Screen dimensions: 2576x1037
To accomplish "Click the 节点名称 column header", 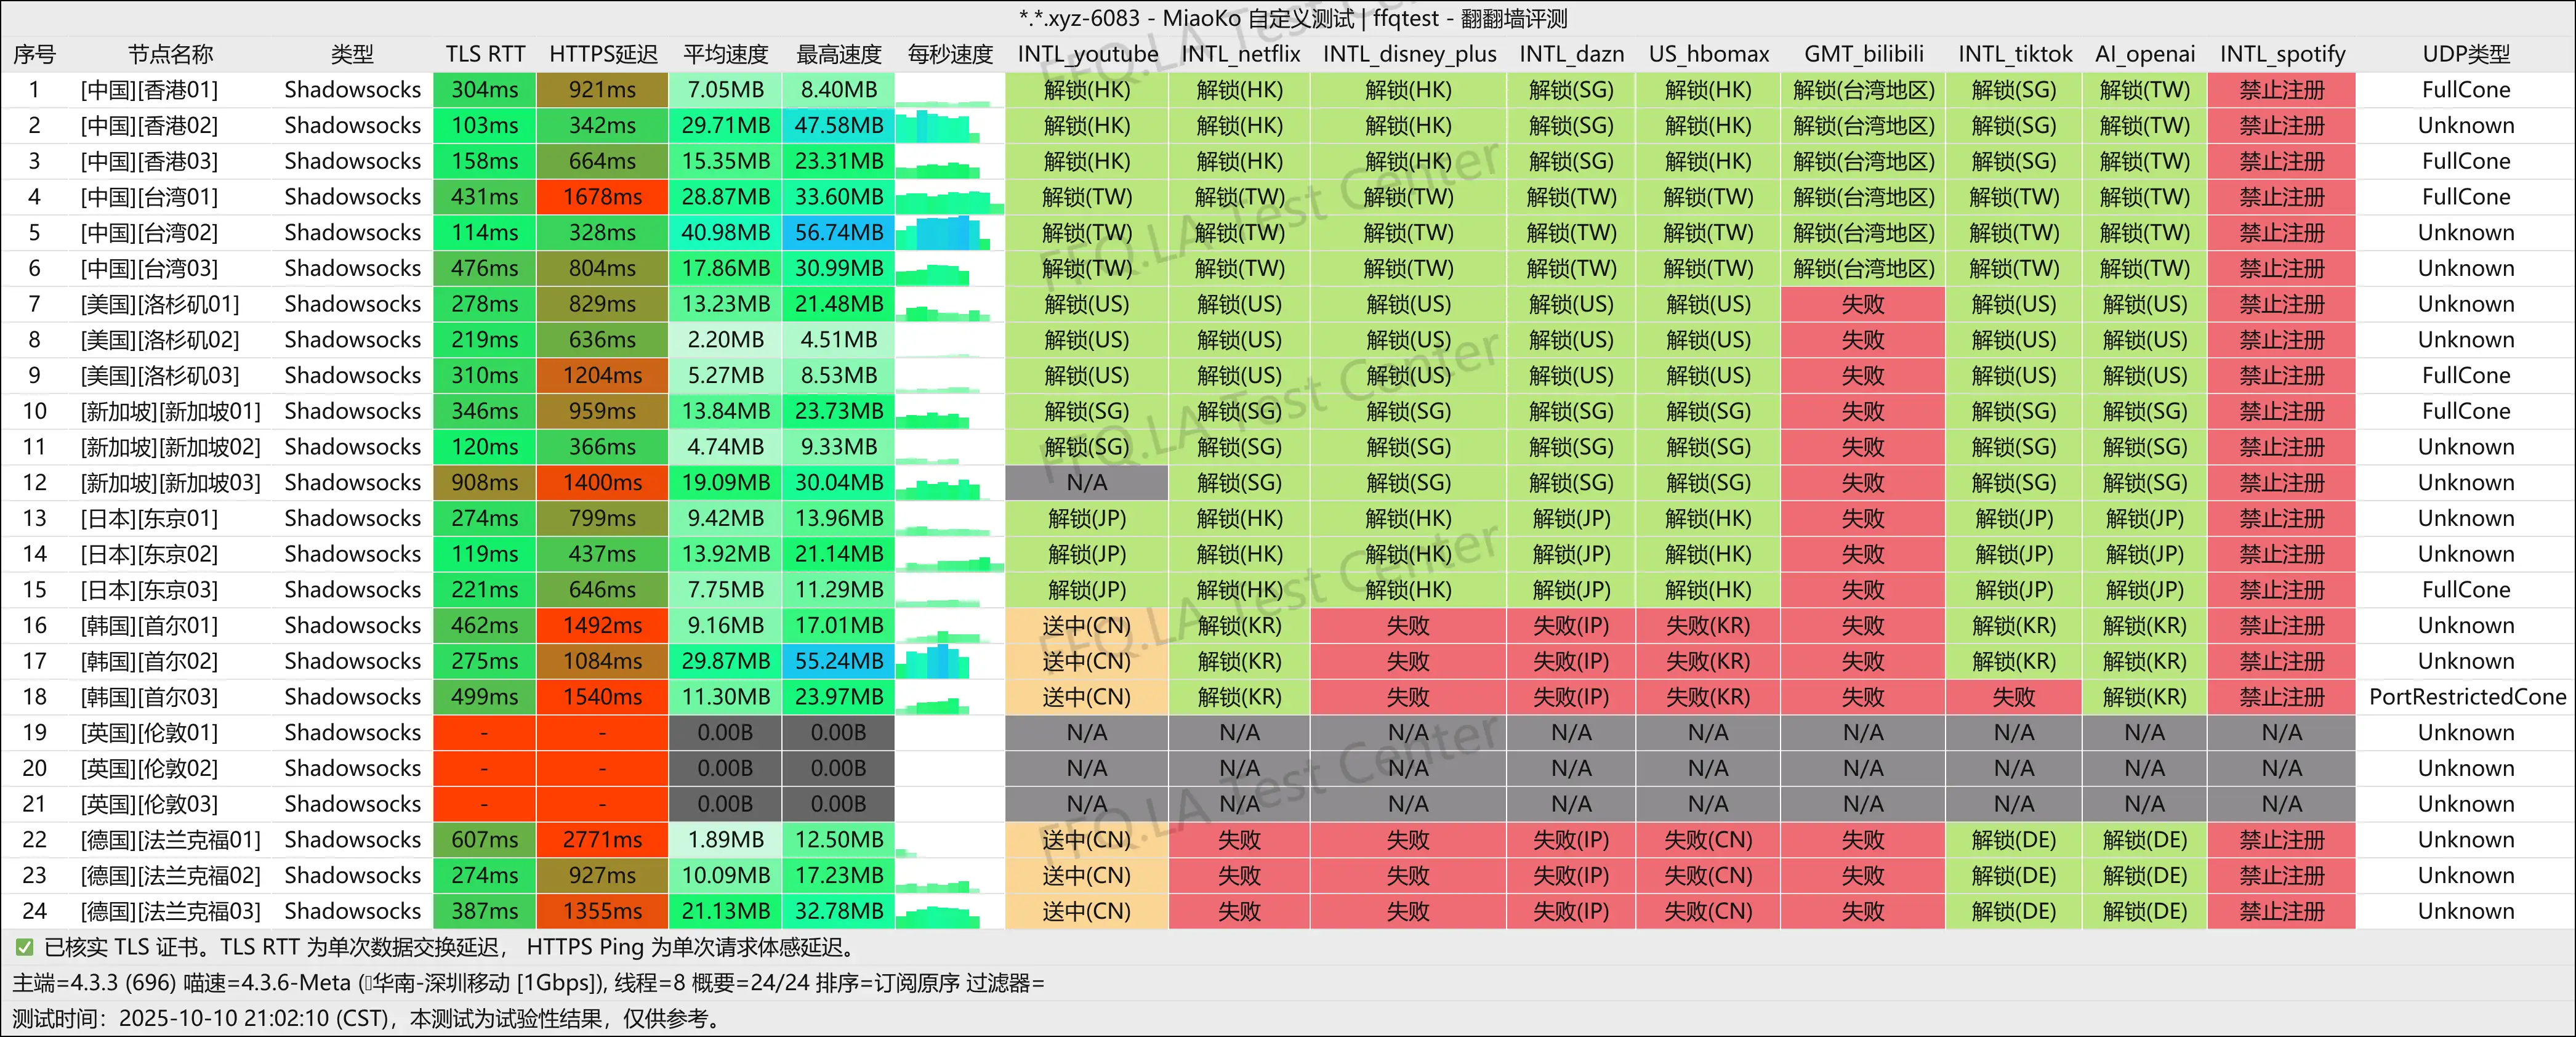I will click(x=170, y=54).
